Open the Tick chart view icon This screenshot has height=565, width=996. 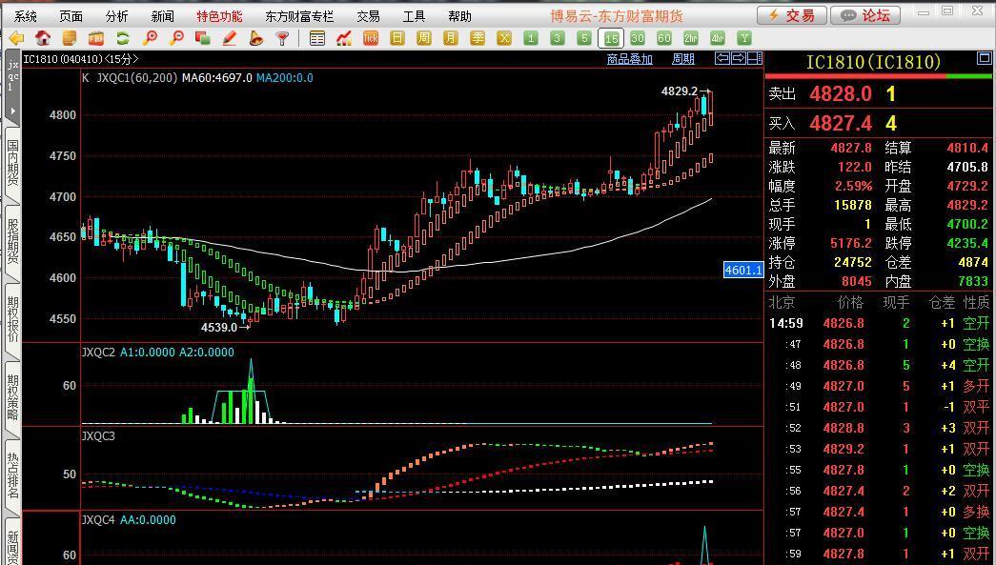tap(371, 38)
